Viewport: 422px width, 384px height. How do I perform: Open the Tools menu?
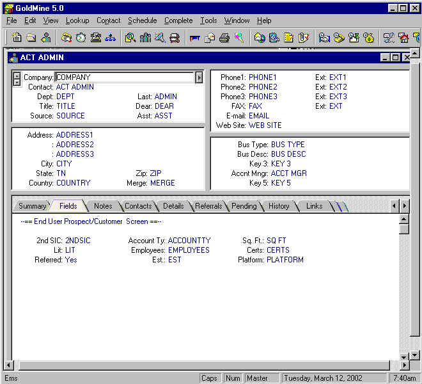208,20
